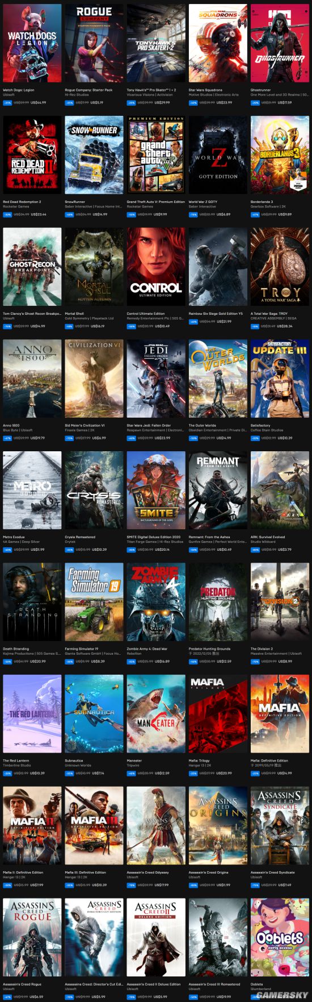Open the Death Stranding cover
Image resolution: width=312 pixels, height=1002 pixels.
tap(32, 602)
